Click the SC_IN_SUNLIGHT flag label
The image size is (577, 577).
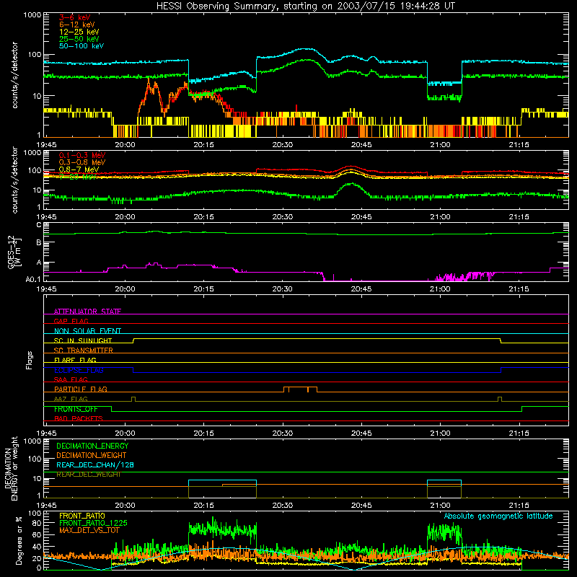tap(83, 340)
